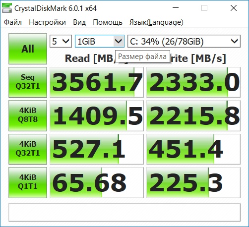This screenshot has width=249, height=227.
Task: Open the Вид menu
Action: point(79,22)
